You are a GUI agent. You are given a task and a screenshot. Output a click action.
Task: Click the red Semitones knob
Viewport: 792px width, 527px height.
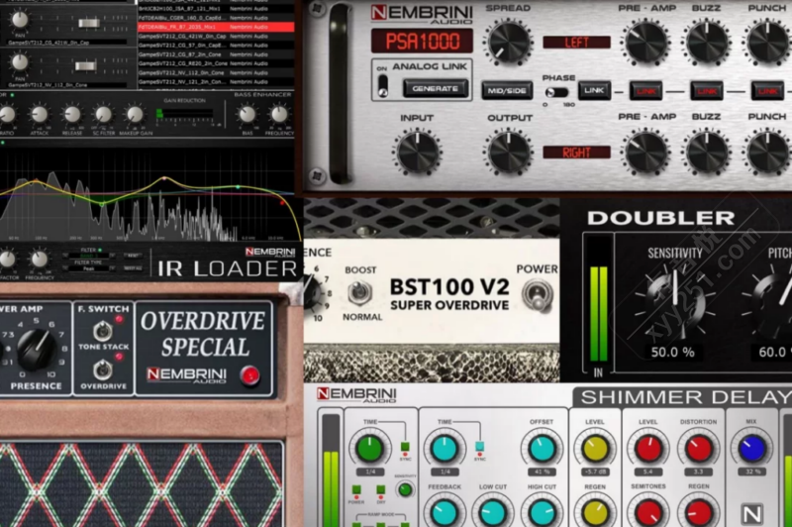(648, 512)
